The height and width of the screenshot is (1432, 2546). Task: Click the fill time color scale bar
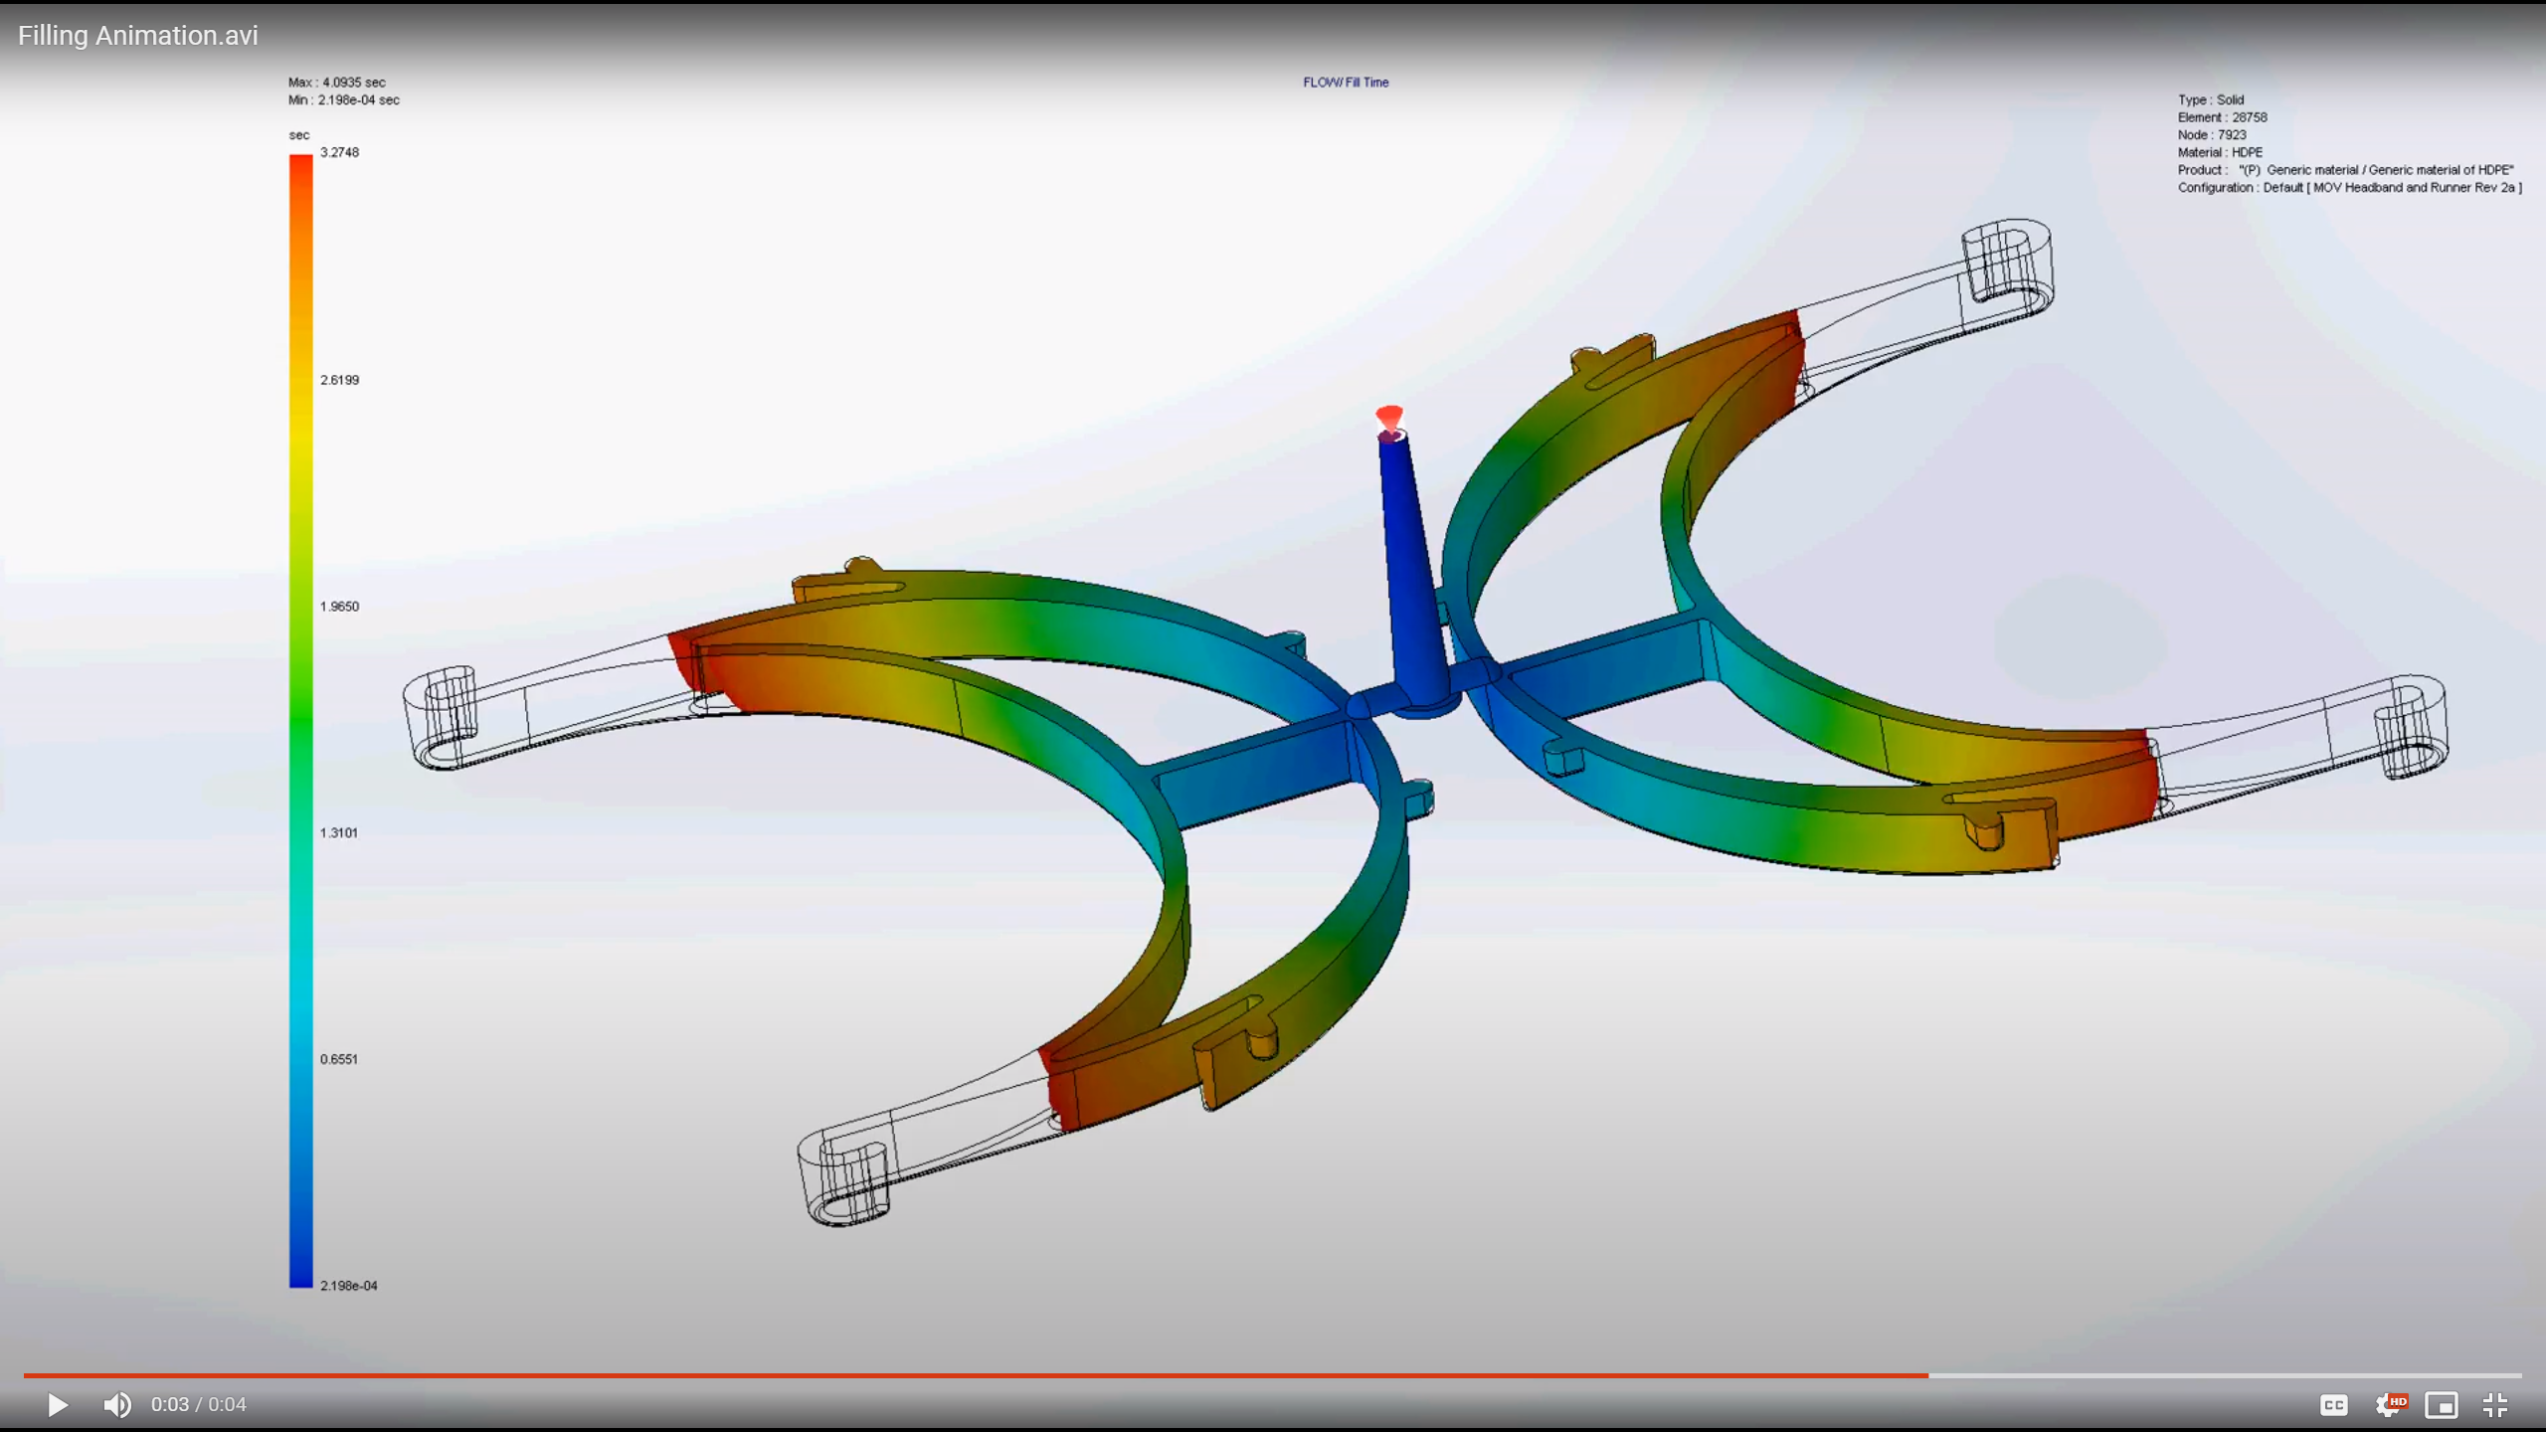[x=300, y=721]
